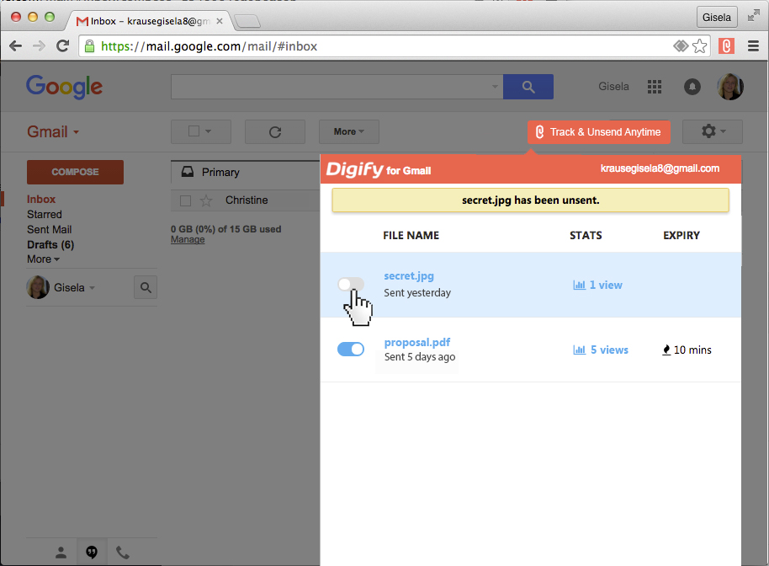
Task: Open Hangouts conversations quote icon
Action: coord(92,553)
